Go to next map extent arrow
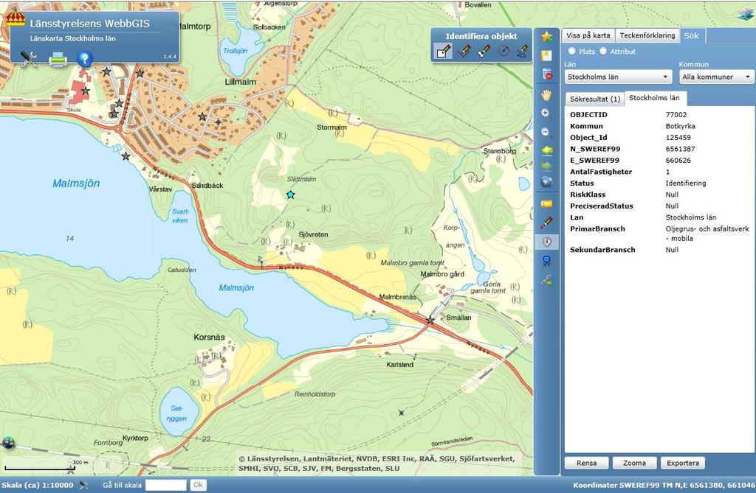The height and width of the screenshot is (493, 756). point(546,166)
